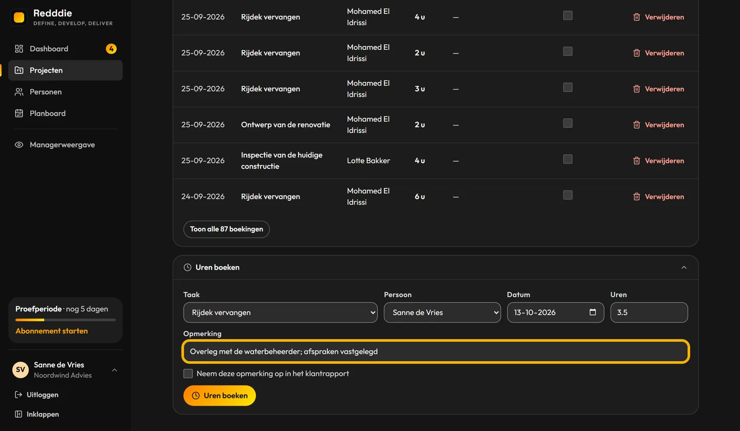Click trash icon for Lotte Bakker's booking

click(x=637, y=161)
